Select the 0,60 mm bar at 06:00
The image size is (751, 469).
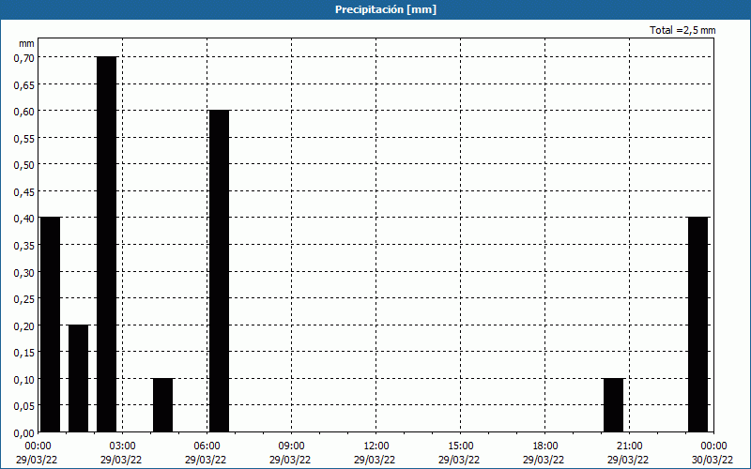coord(220,271)
